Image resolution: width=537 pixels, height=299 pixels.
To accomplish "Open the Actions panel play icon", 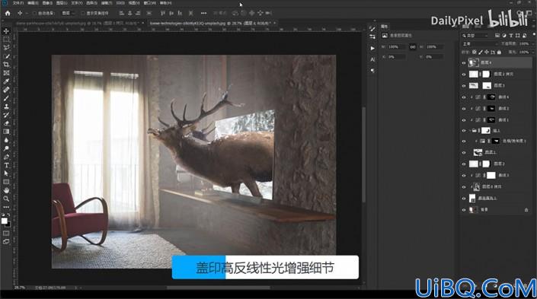I will 372,48.
